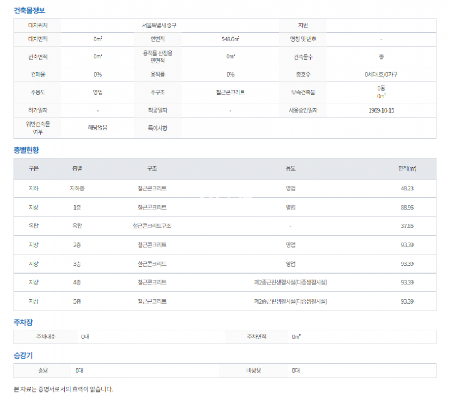Select the 4층 row's 제2종근린생활시설 usage
This screenshot has width=450, height=399.
tap(290, 283)
